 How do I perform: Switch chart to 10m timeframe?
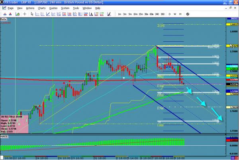click(x=135, y=14)
